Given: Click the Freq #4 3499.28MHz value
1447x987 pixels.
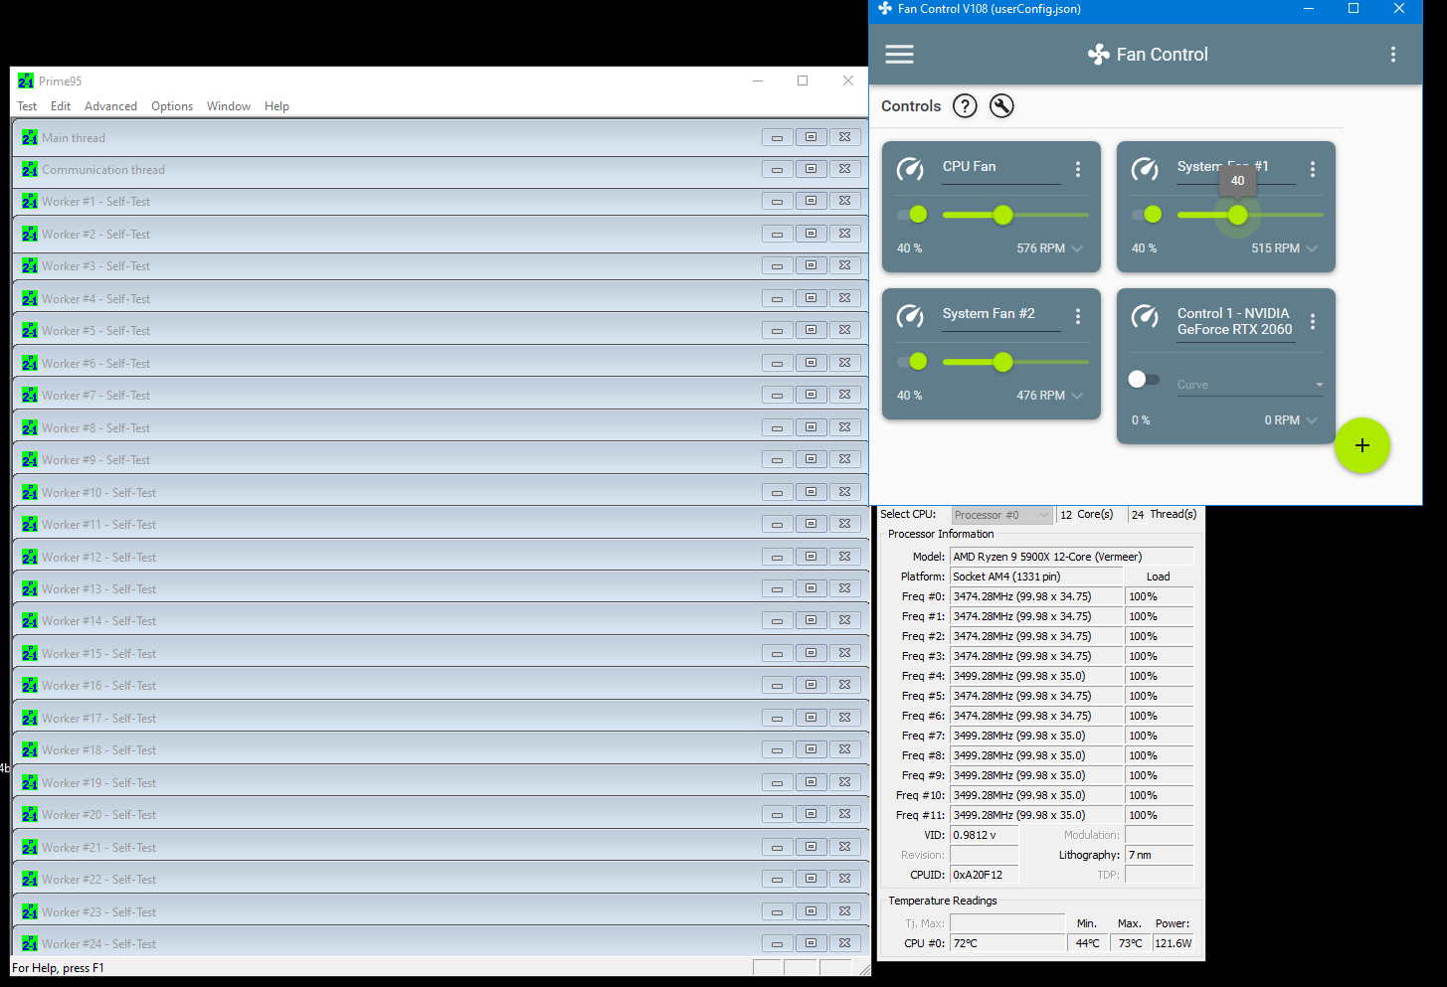Looking at the screenshot, I should 1036,676.
